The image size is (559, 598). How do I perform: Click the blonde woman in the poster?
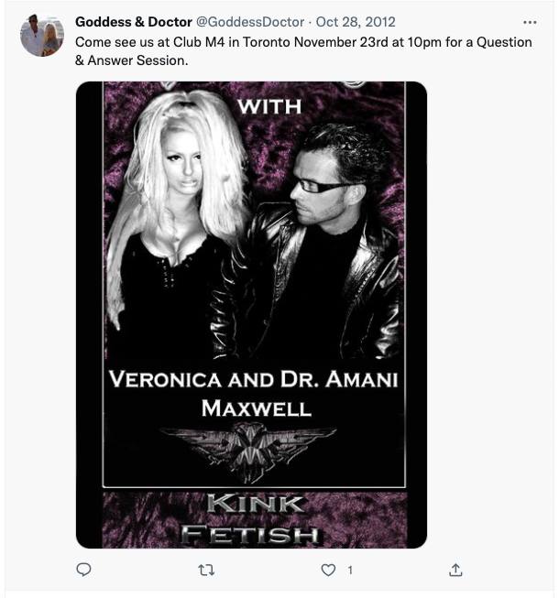pos(176,222)
